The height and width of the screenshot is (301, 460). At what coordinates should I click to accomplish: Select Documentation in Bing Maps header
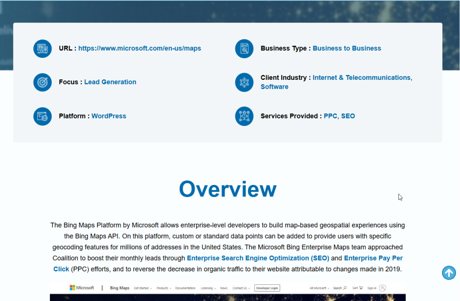click(185, 288)
